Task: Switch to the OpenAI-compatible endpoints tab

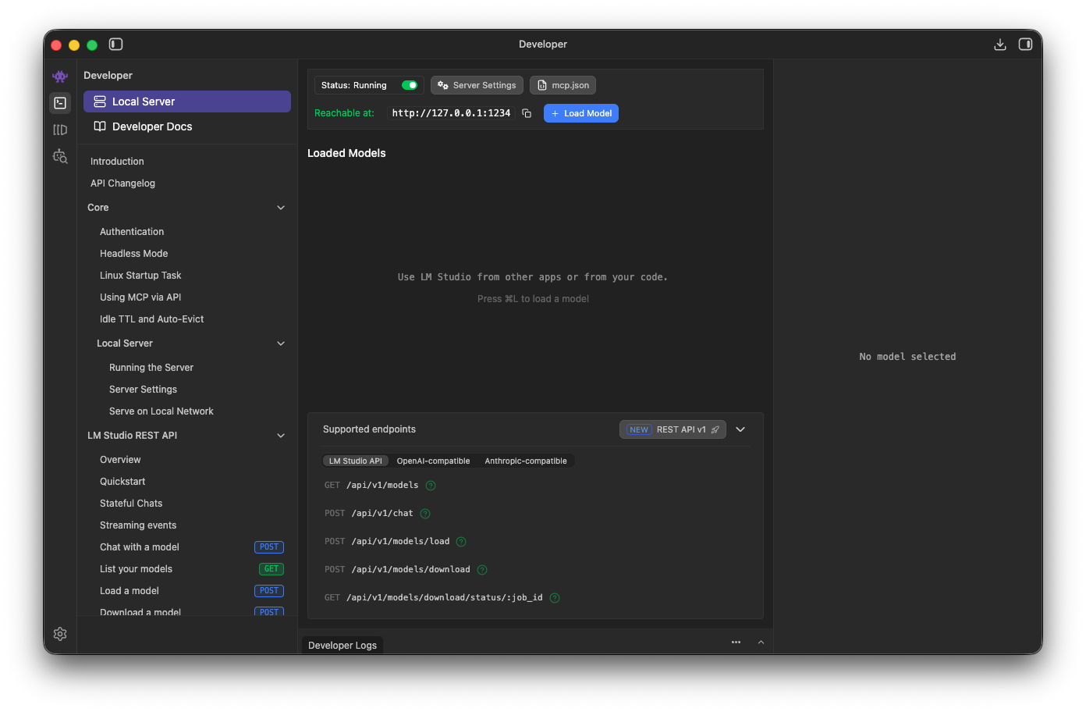Action: 434,461
